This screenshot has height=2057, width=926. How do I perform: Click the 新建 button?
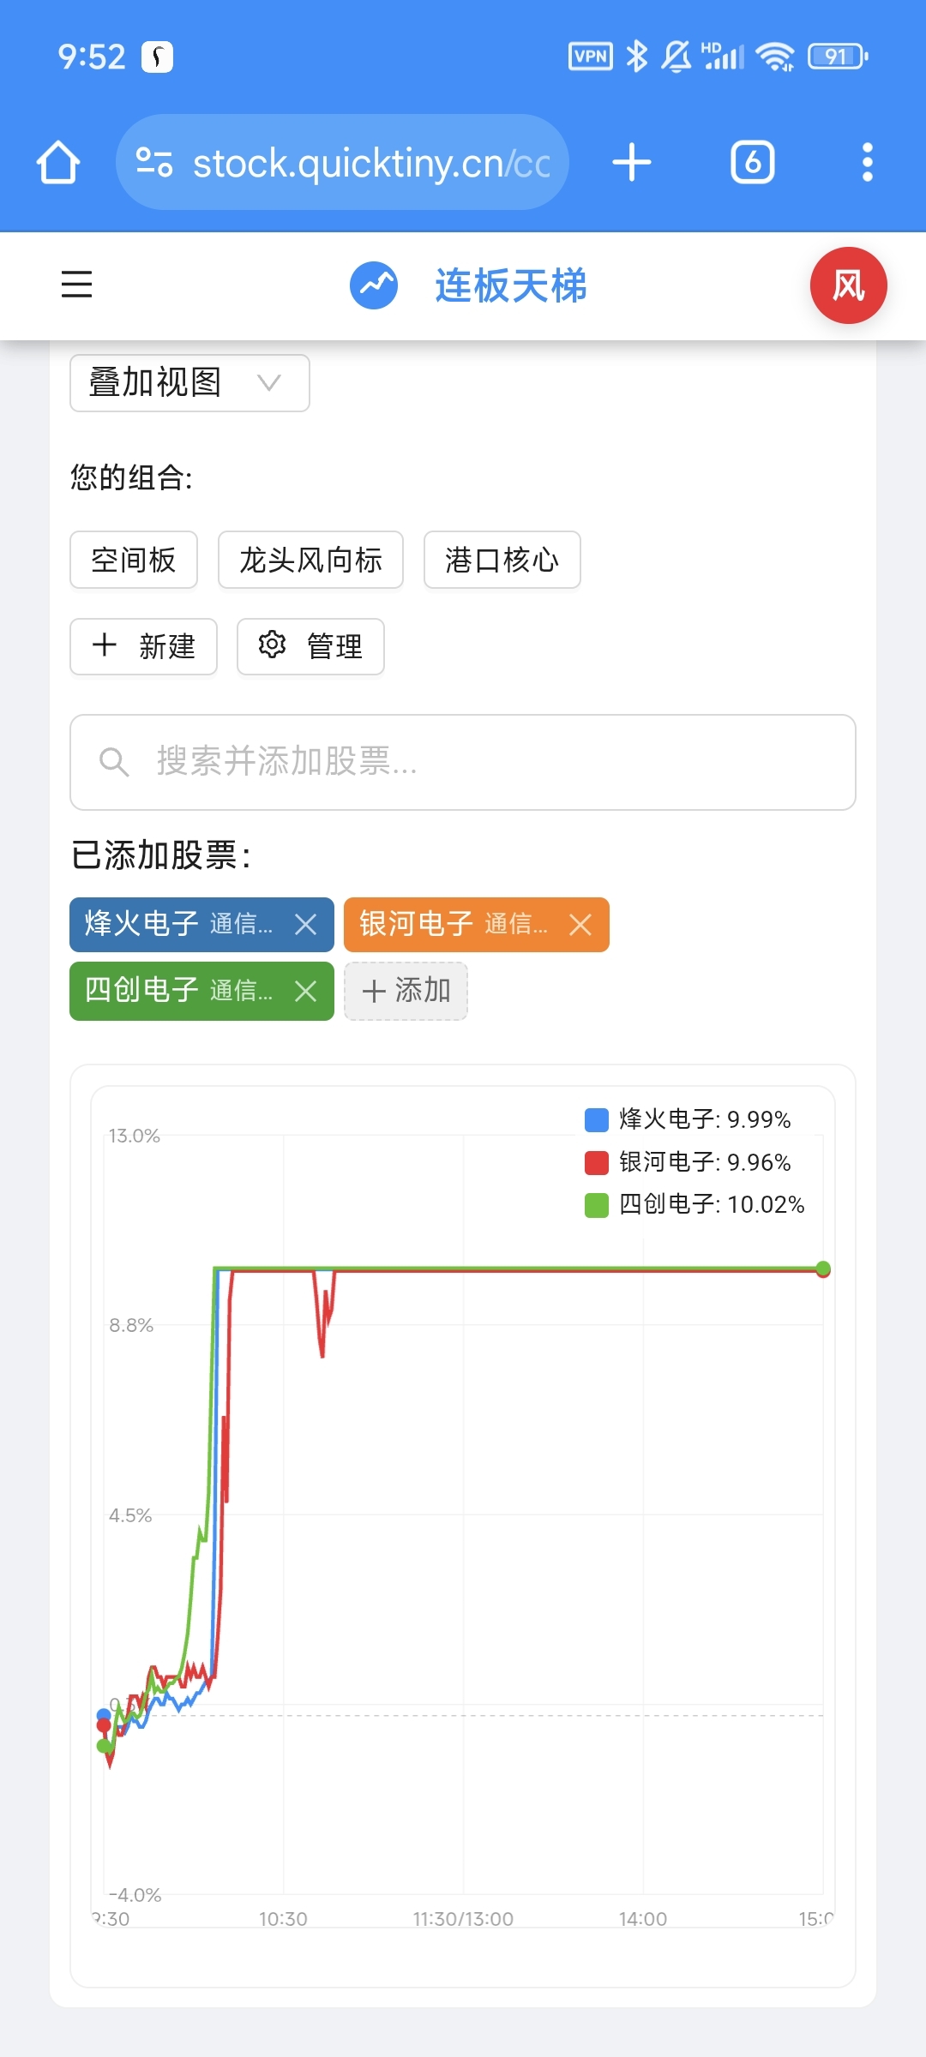coord(143,646)
